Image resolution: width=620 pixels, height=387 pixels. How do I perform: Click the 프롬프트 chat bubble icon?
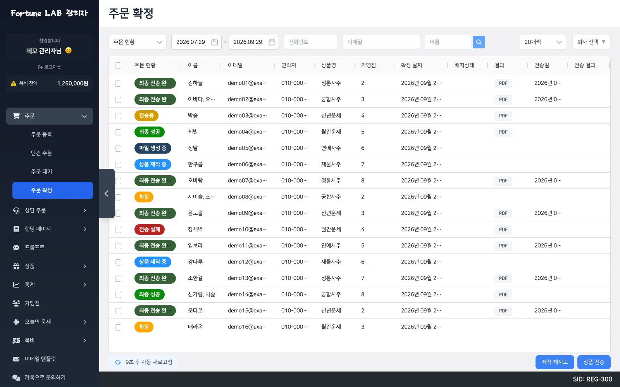click(x=16, y=248)
